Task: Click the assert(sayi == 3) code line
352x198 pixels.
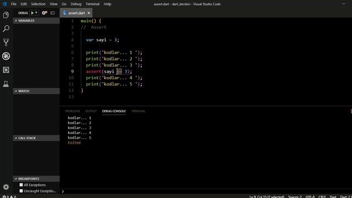Action: pos(109,71)
